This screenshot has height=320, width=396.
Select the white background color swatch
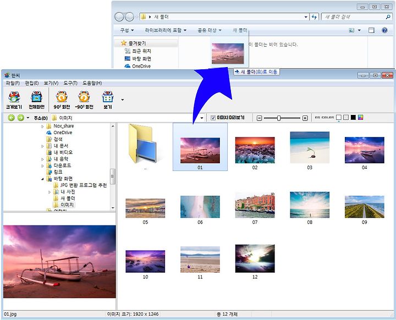(x=339, y=117)
